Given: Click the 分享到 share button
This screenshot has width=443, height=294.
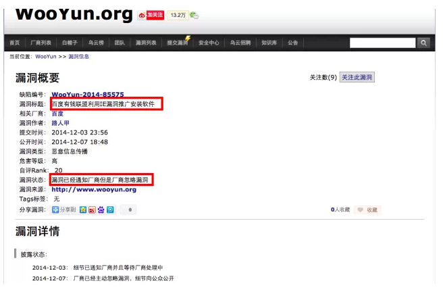Looking at the screenshot, I should coord(64,210).
